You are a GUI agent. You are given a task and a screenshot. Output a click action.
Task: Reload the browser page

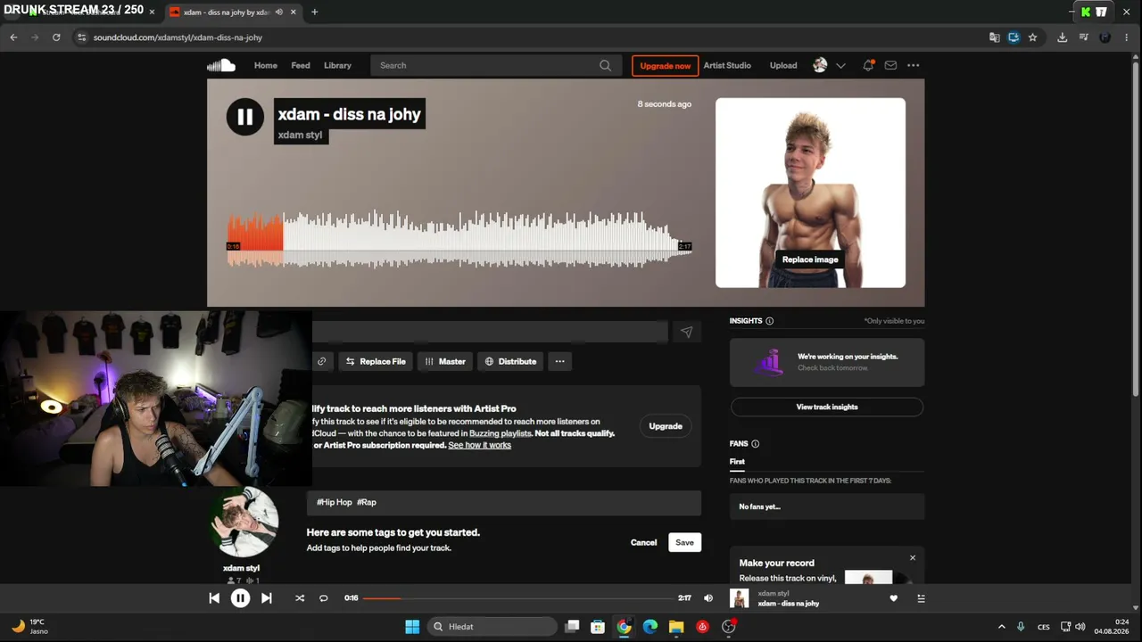56,37
